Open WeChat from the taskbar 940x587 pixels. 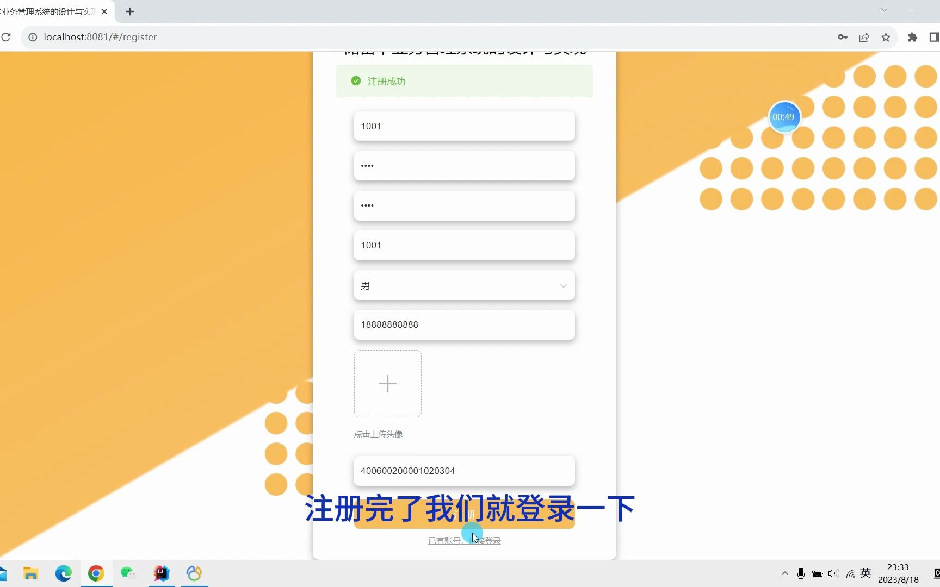pos(128,573)
